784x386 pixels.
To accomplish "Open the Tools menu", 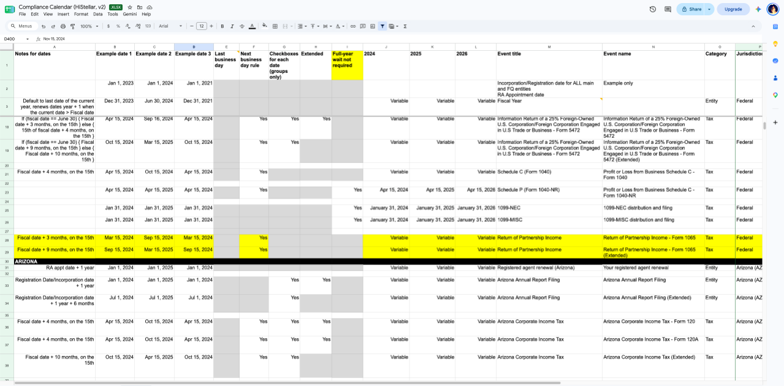I will point(113,14).
